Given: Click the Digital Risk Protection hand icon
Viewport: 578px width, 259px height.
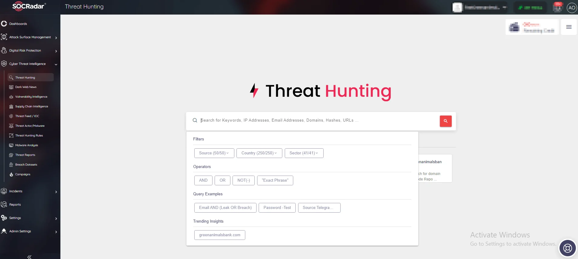Looking at the screenshot, I should pyautogui.click(x=4, y=50).
